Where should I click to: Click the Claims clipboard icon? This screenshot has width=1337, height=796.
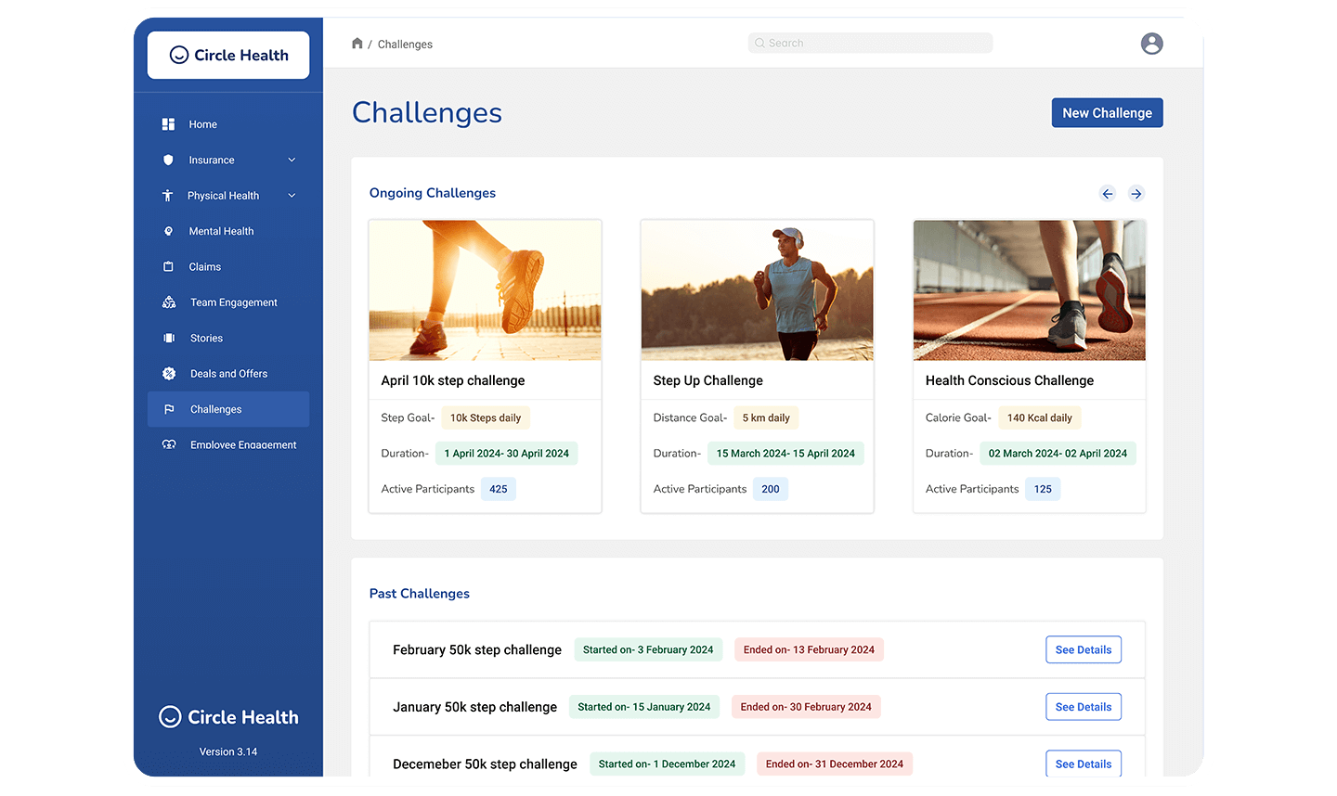(x=168, y=266)
